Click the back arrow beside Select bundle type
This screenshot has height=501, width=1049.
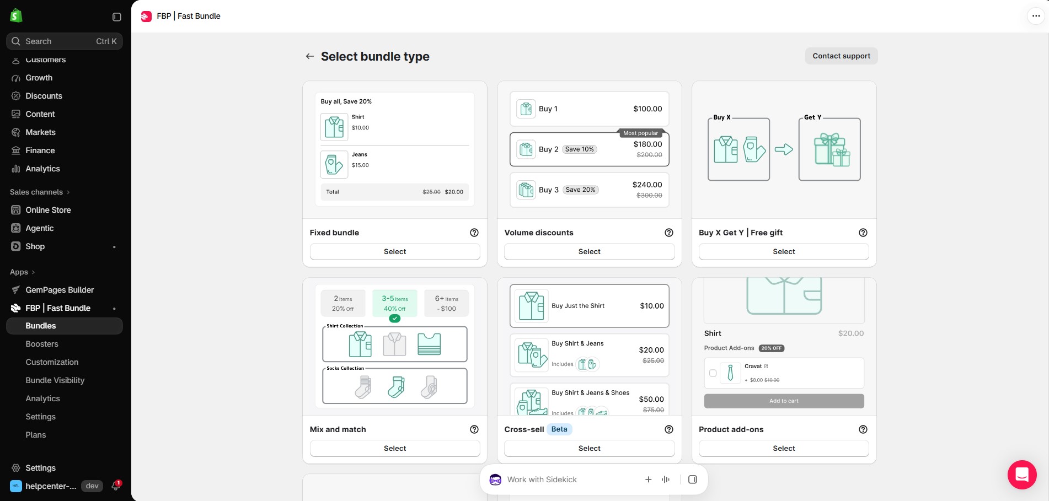click(x=310, y=56)
